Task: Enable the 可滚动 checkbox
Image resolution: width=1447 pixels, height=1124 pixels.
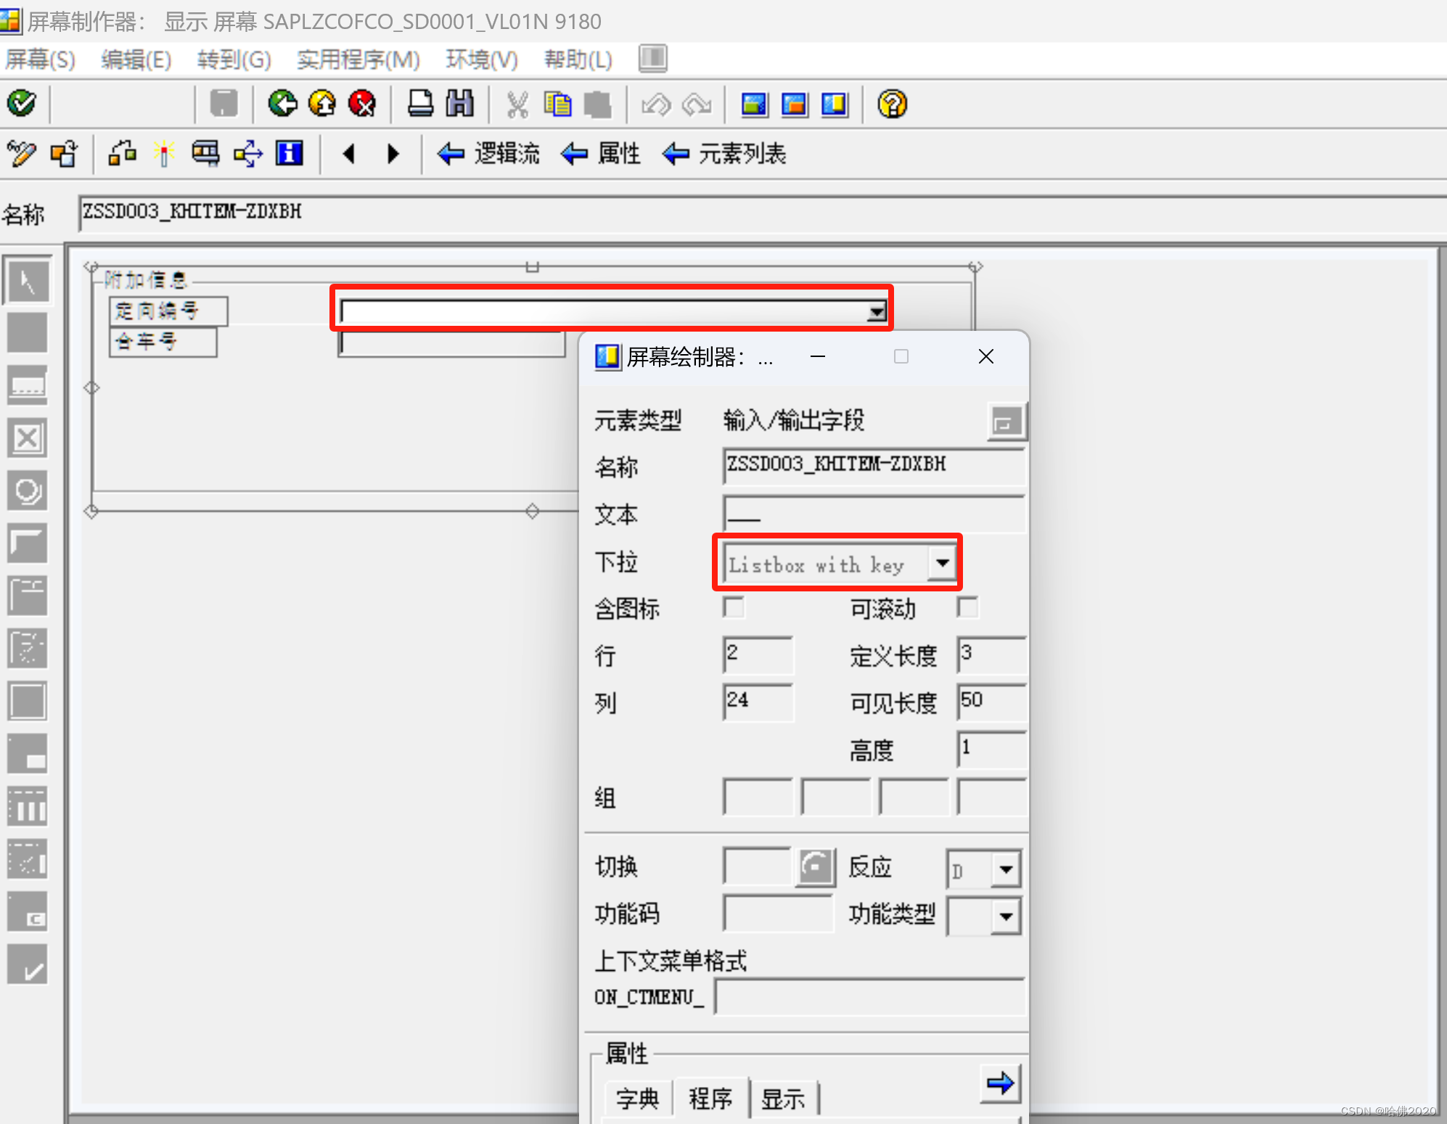Action: pyautogui.click(x=968, y=609)
